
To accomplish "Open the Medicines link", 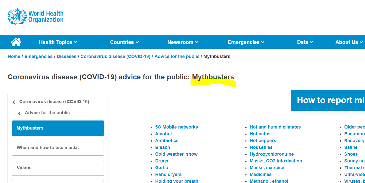I will pos(261,174).
